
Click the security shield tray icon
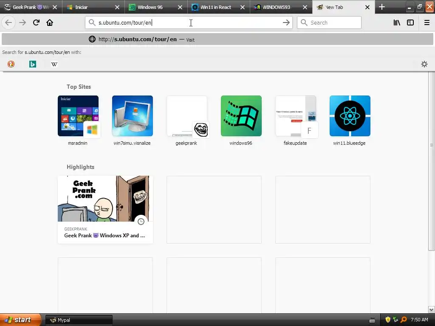point(388,320)
